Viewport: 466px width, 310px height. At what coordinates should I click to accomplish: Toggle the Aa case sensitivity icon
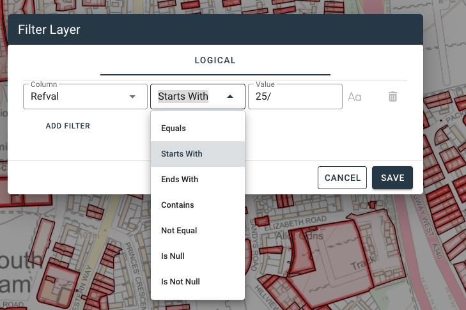(355, 97)
